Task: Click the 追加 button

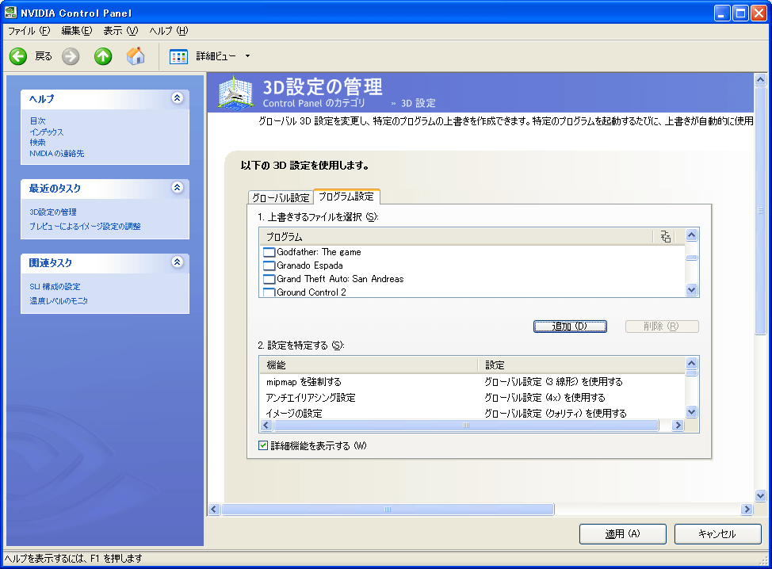Action: pos(570,327)
